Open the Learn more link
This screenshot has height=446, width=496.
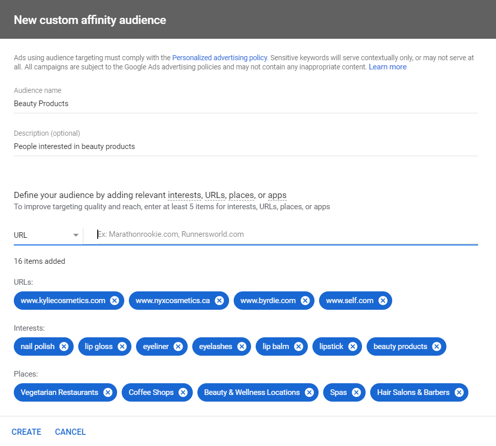click(388, 67)
